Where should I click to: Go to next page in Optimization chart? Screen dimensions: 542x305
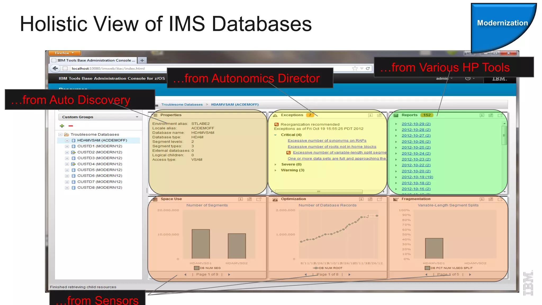pos(349,275)
